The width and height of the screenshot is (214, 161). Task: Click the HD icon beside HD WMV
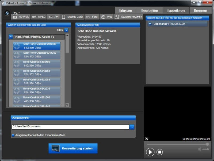click(x=15, y=17)
